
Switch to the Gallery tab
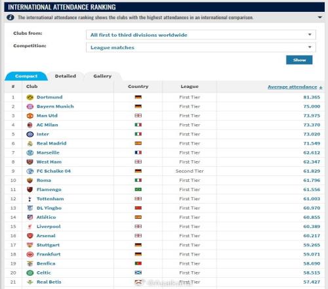click(x=102, y=76)
